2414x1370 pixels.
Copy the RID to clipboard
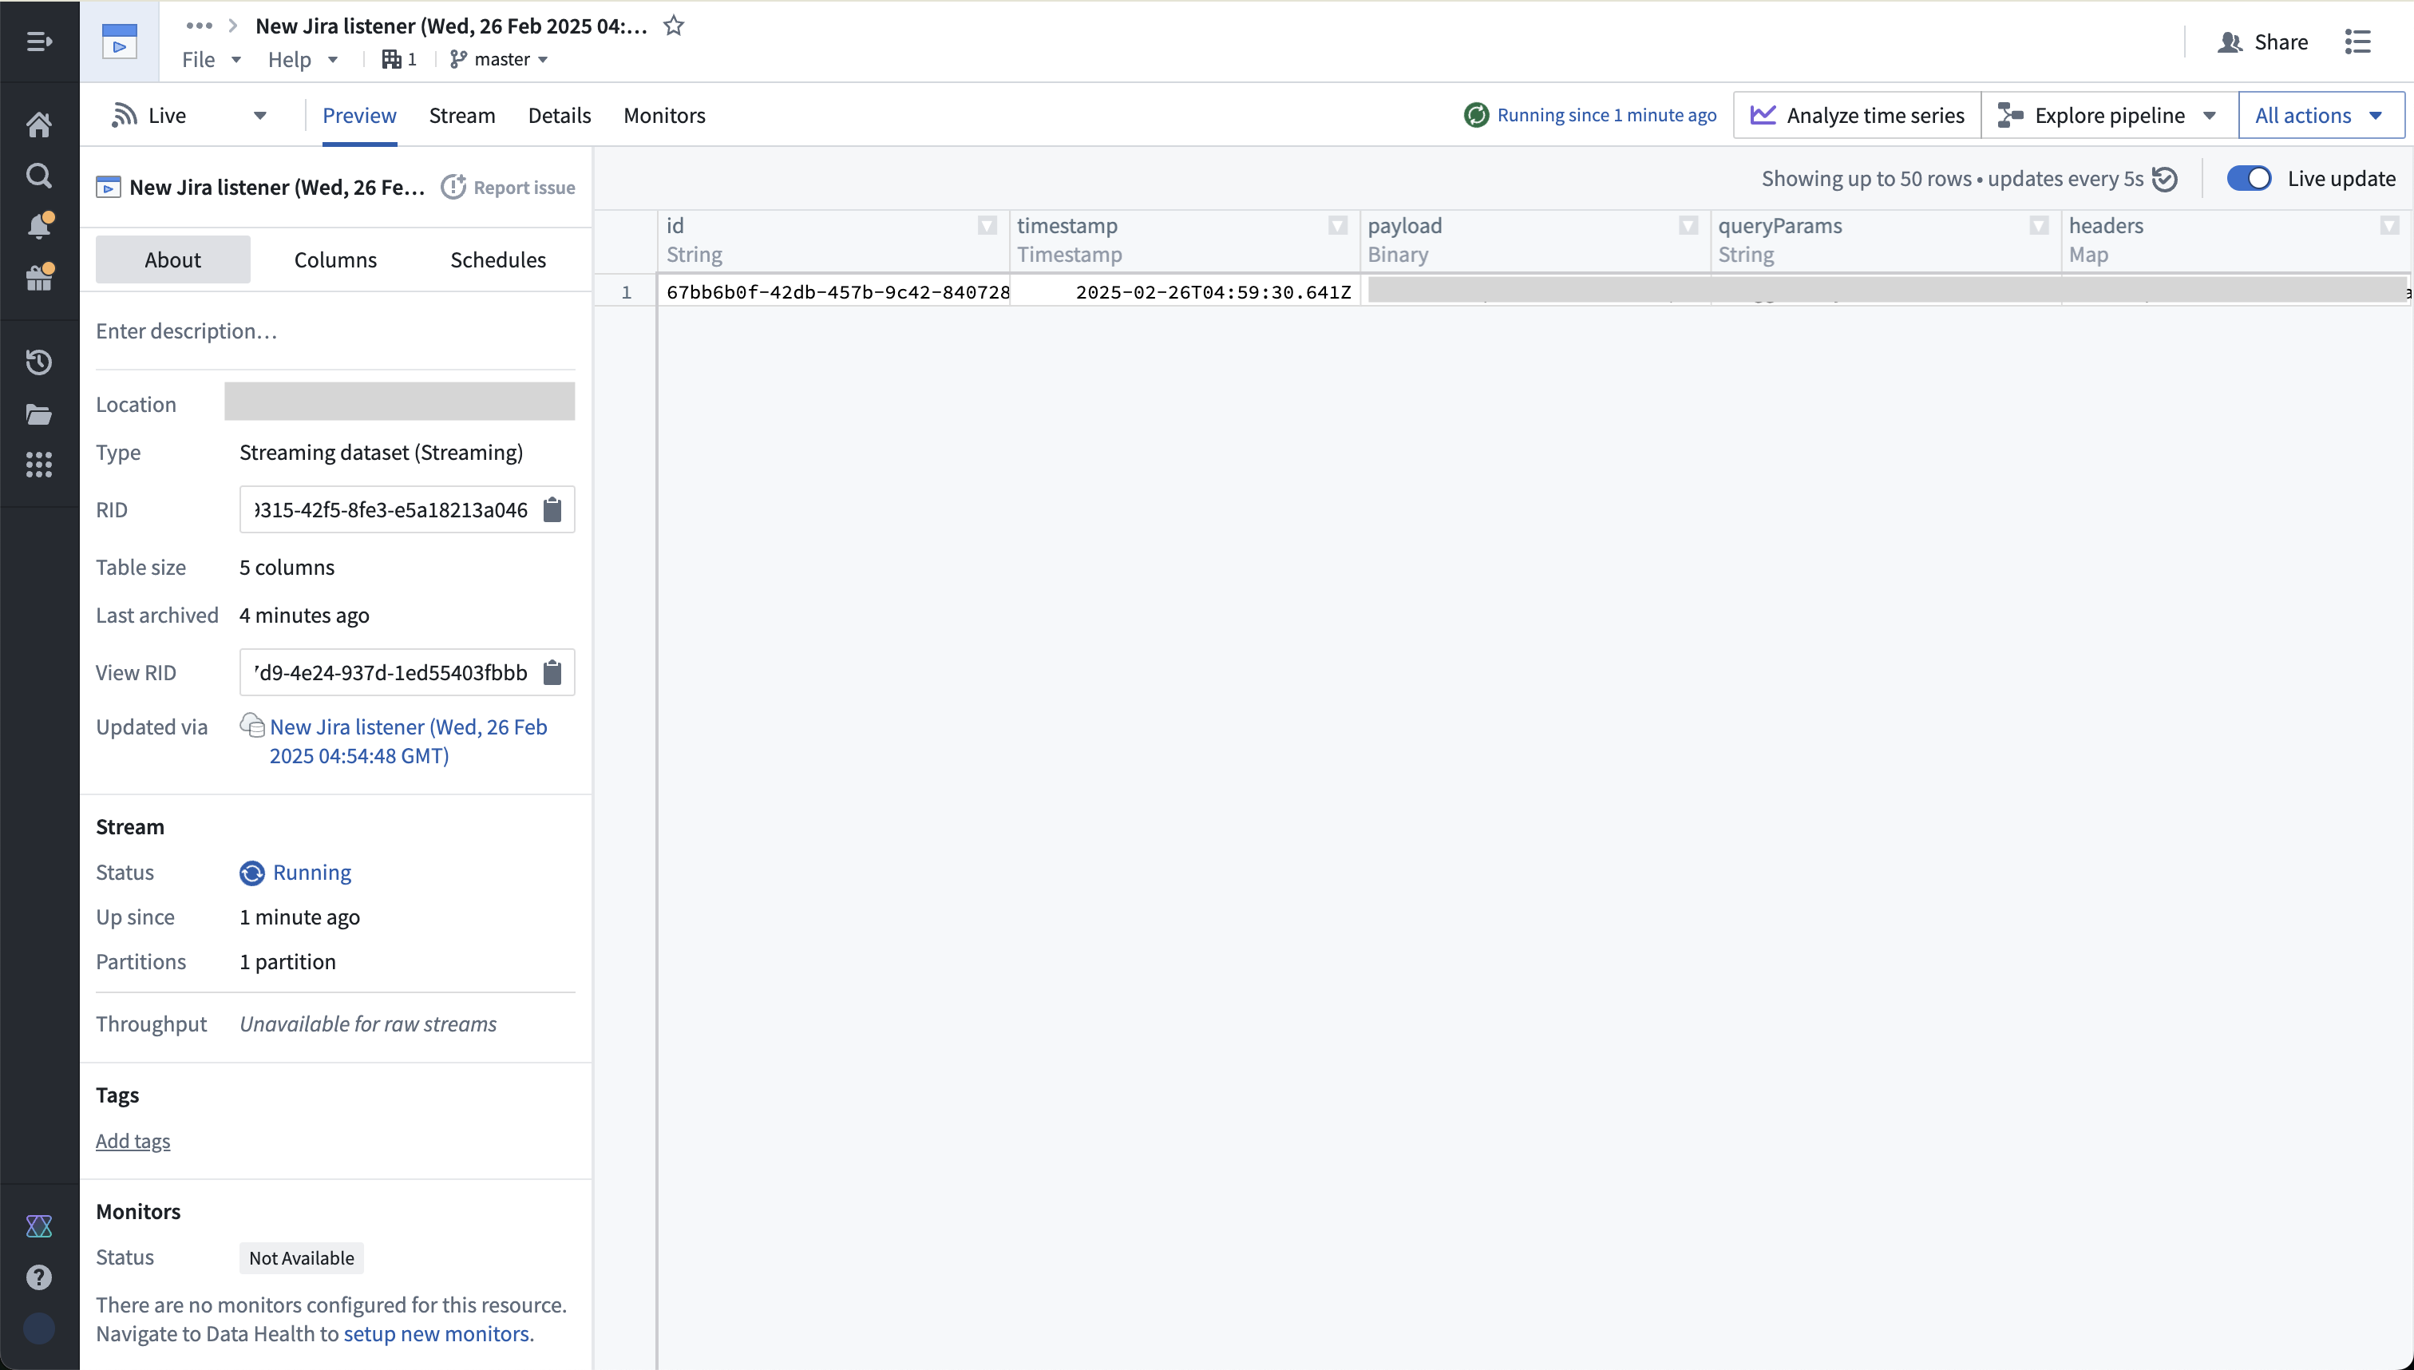coord(552,509)
